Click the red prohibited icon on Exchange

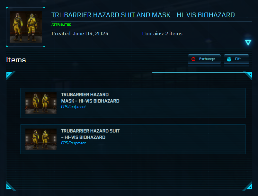point(193,59)
